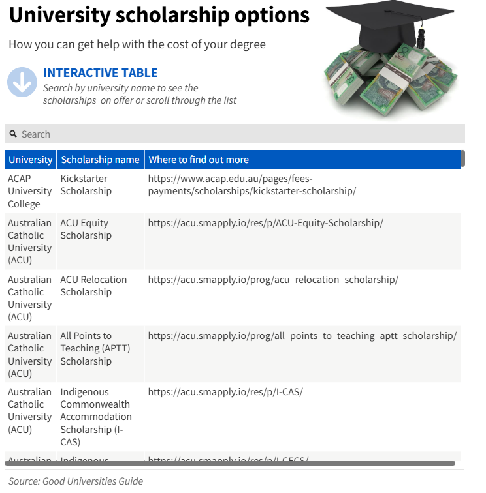Click the ACU Relocation Scholarship name cell
The image size is (486, 493).
point(93,286)
